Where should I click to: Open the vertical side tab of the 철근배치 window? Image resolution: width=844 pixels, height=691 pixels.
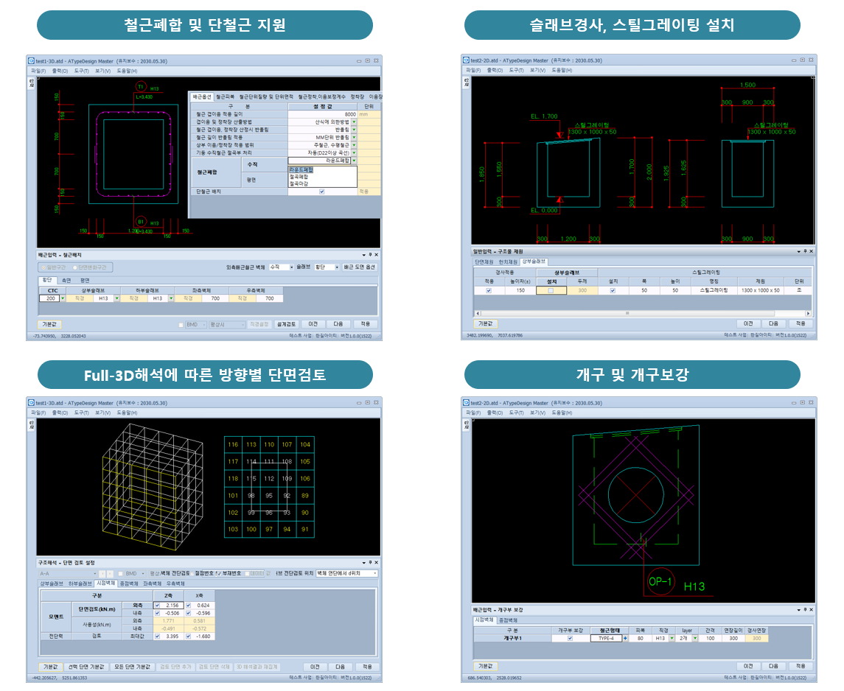click(x=32, y=83)
